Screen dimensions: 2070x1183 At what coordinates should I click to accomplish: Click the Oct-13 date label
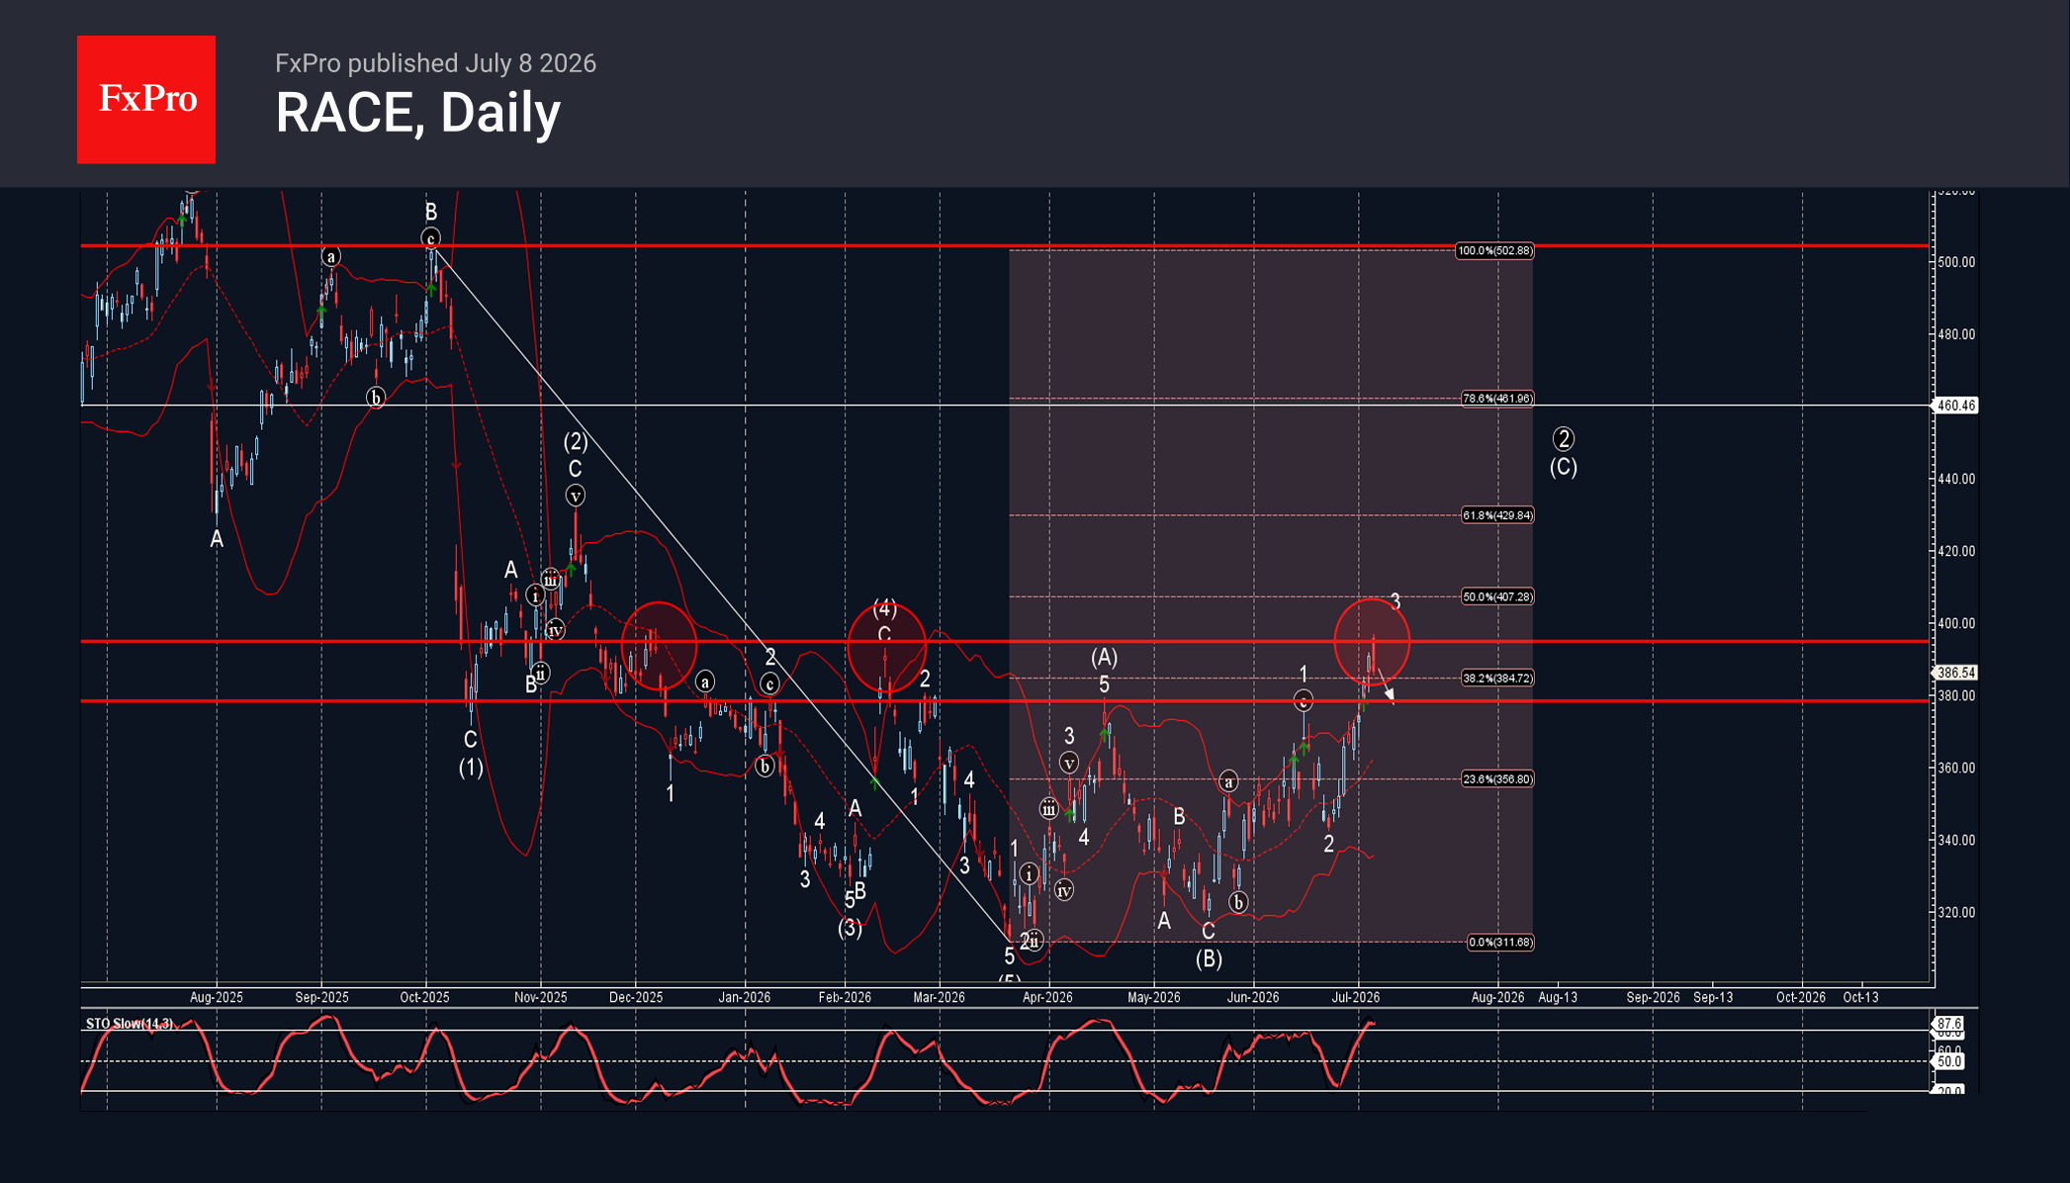pyautogui.click(x=1861, y=997)
